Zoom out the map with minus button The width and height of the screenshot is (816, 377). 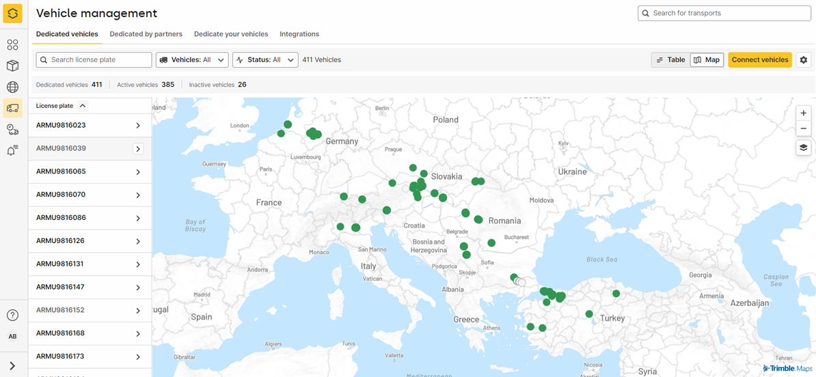(803, 128)
